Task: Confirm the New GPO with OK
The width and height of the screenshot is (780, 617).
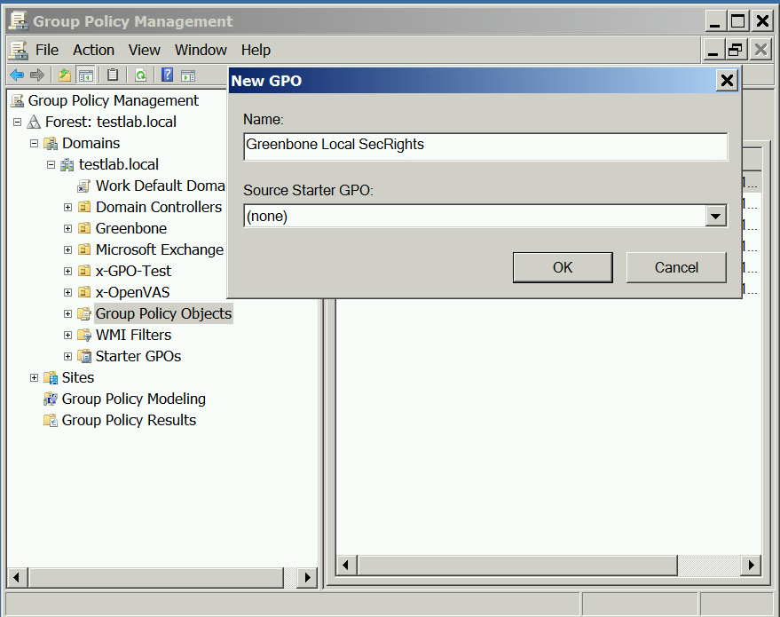Action: [x=563, y=268]
